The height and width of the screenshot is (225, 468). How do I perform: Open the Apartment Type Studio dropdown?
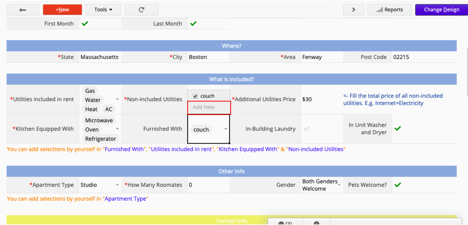point(117,185)
